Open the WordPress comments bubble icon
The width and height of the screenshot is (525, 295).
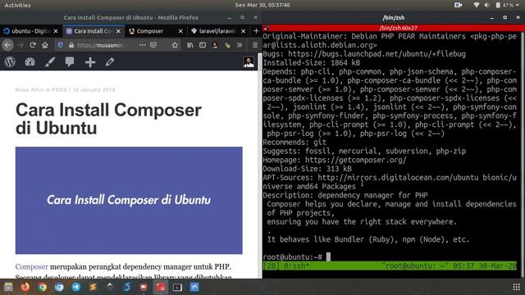(70, 62)
